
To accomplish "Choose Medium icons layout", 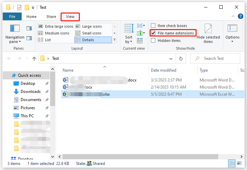I will [x=54, y=33].
